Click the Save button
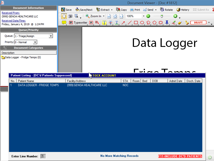Screen dimensions: 214x161 (x=66, y=10)
